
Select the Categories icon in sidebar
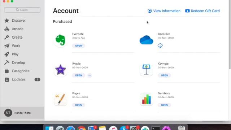7,71
